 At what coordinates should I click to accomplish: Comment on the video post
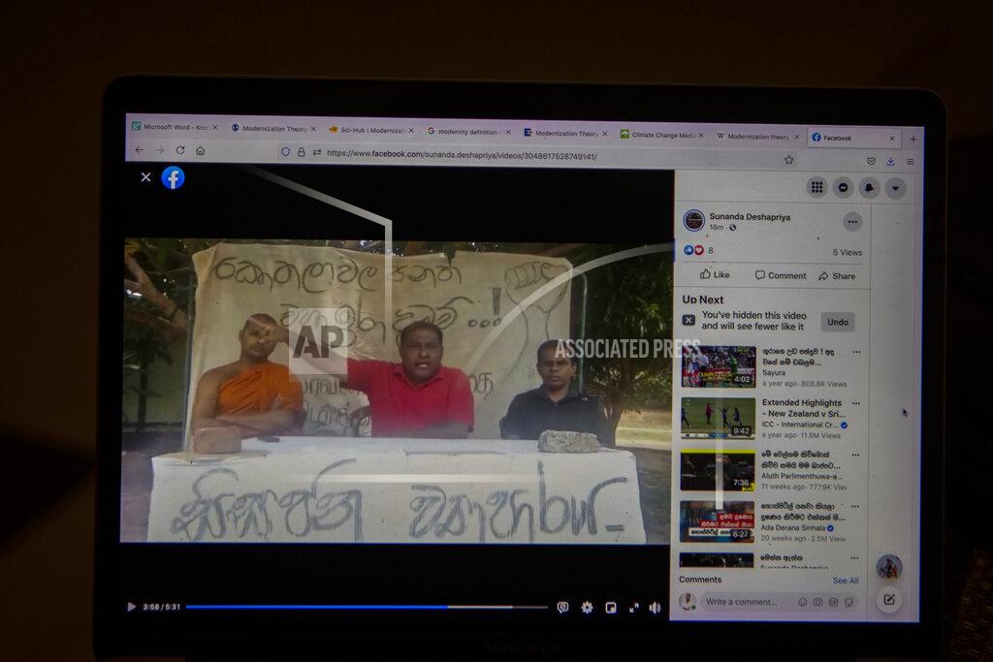tap(781, 275)
